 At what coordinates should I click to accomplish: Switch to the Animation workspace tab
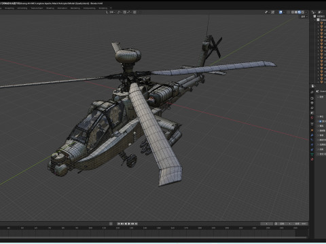(x=62, y=8)
